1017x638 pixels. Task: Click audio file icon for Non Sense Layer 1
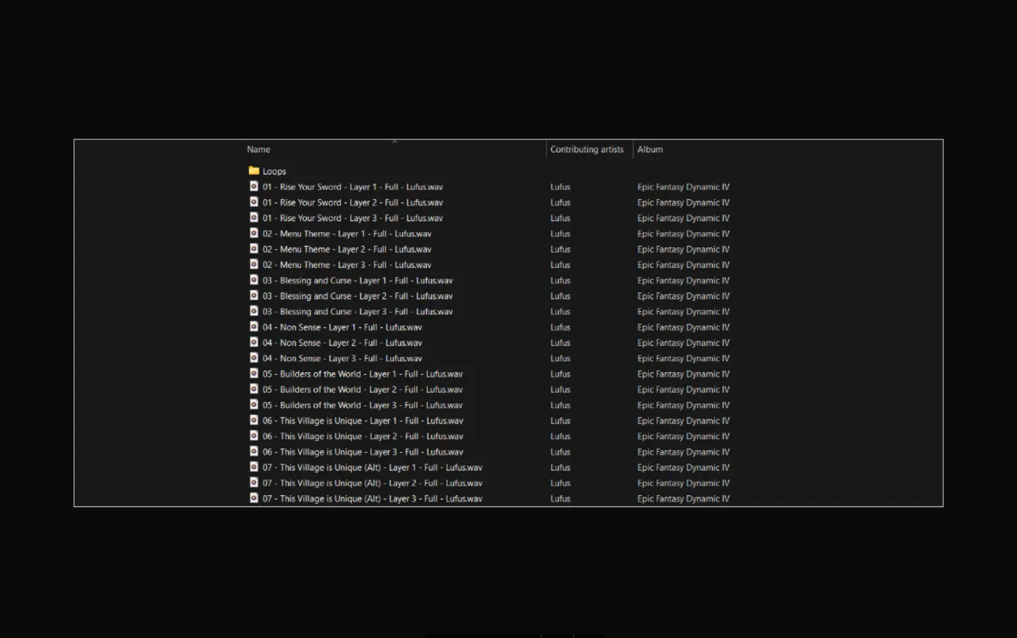tap(254, 326)
